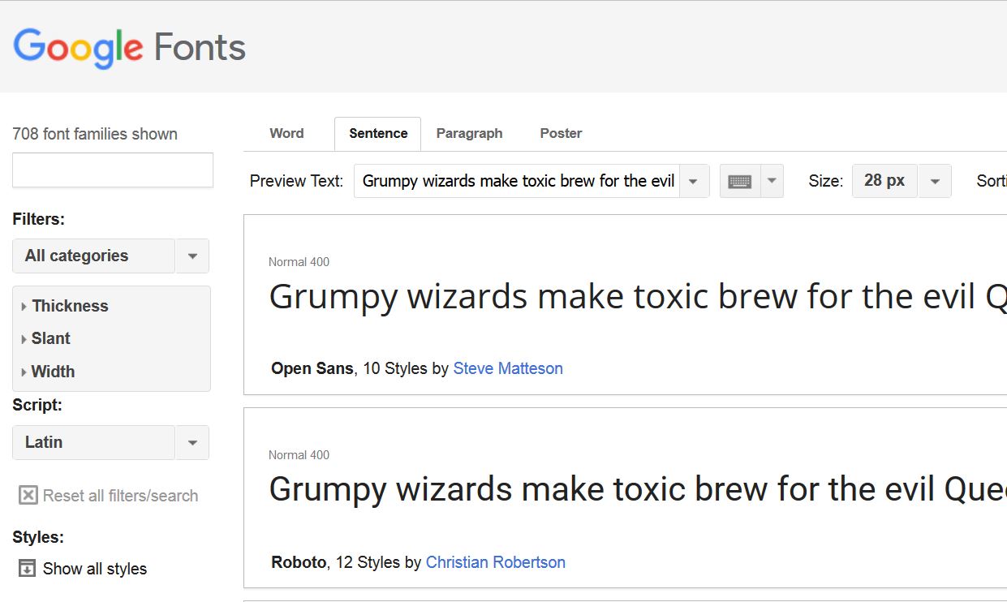
Task: Expand the Slant filter
Action: point(46,338)
